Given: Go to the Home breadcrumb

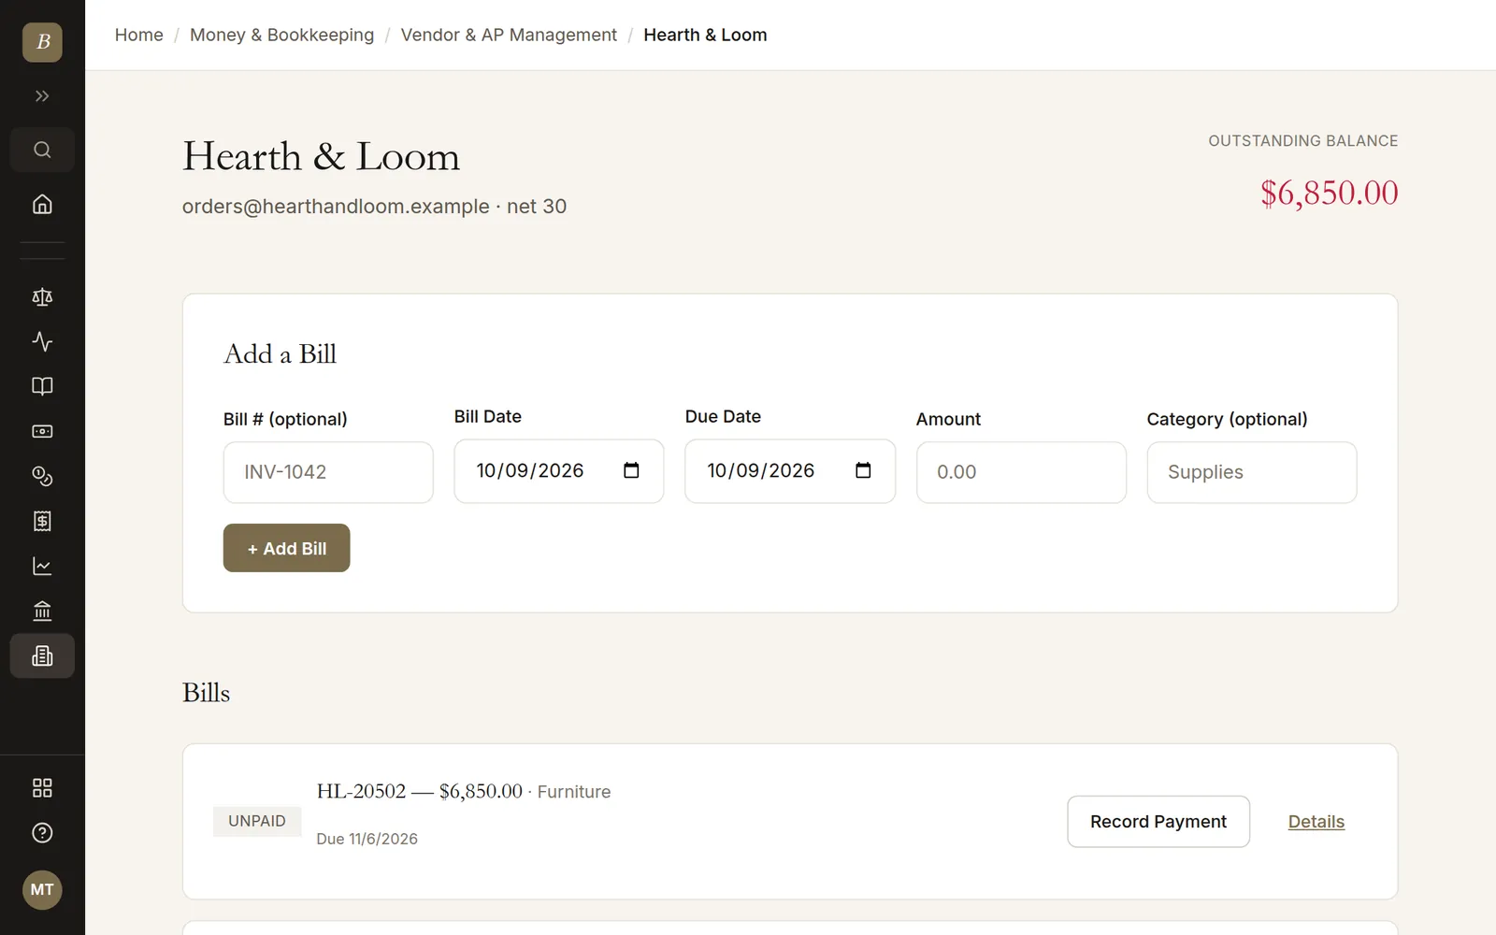Looking at the screenshot, I should coord(139,35).
